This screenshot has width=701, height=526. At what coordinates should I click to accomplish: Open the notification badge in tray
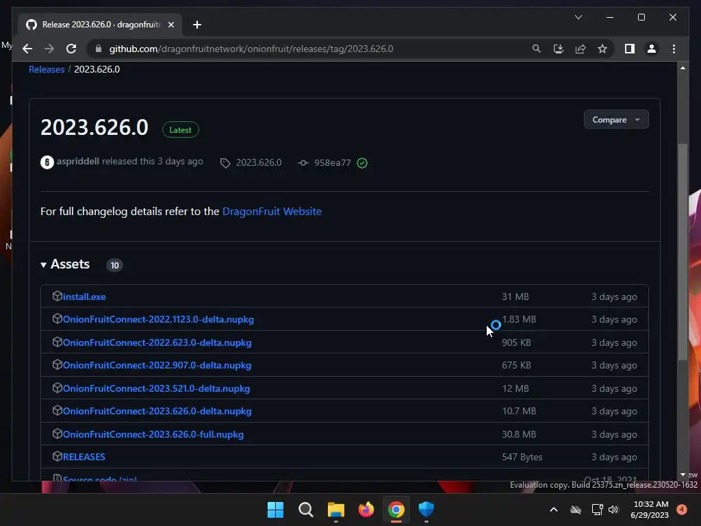coord(682,510)
